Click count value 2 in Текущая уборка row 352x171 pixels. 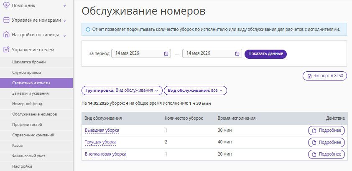coord(166,142)
